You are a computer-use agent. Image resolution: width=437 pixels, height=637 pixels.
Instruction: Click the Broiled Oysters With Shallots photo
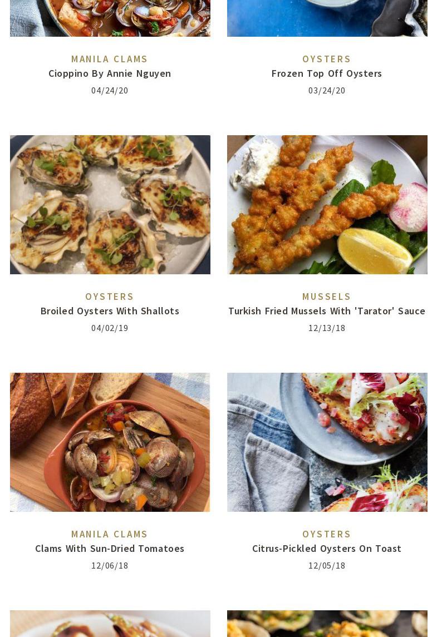[110, 205]
